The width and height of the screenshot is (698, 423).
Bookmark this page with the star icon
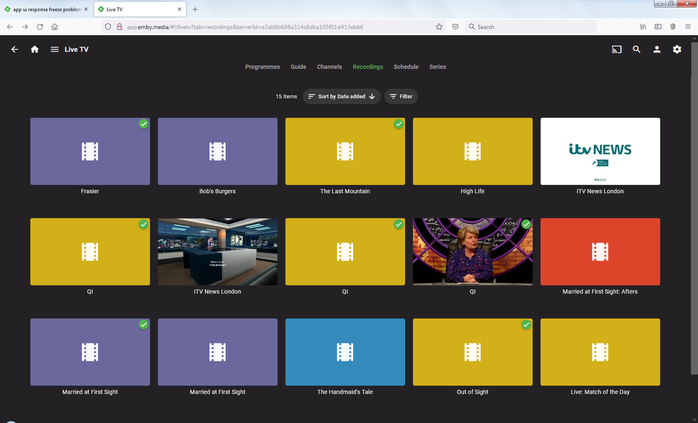[x=439, y=27]
